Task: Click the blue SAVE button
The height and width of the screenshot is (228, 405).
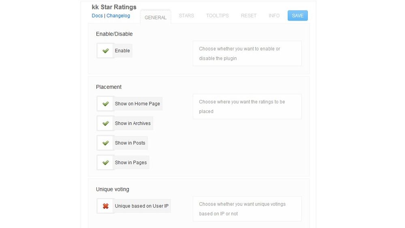Action: click(x=298, y=16)
